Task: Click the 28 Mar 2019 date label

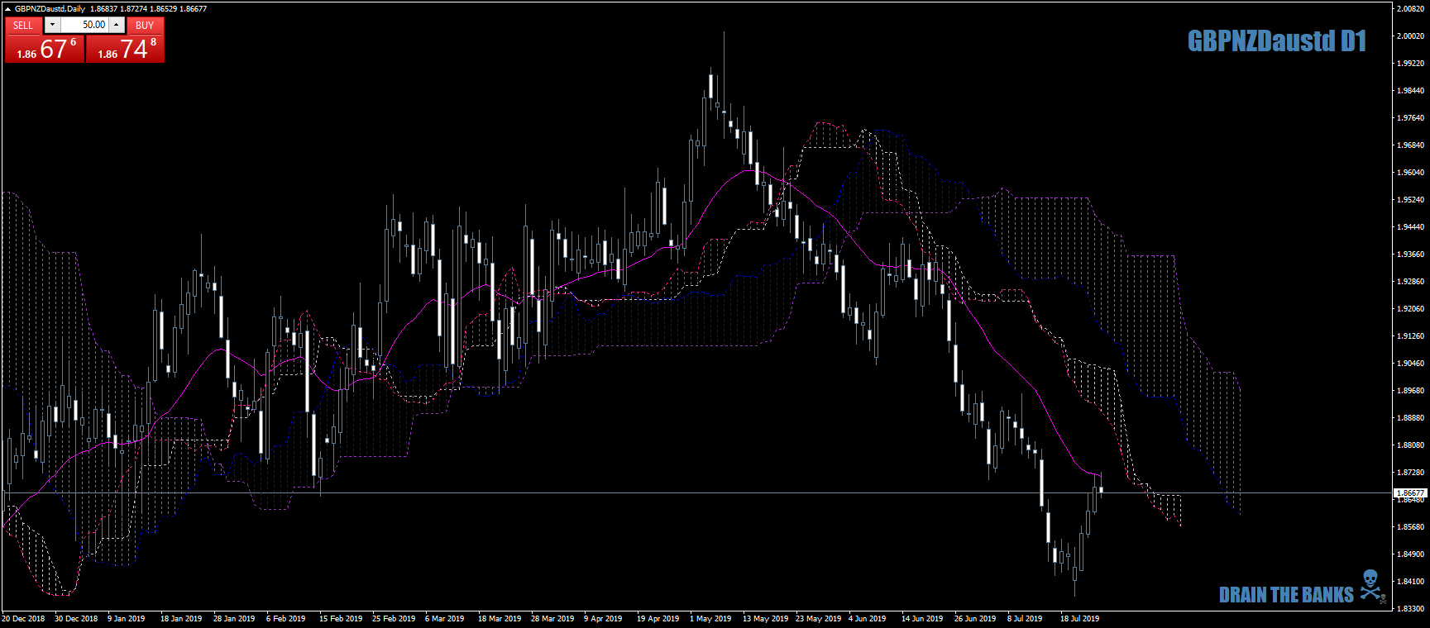Action: pos(552,618)
